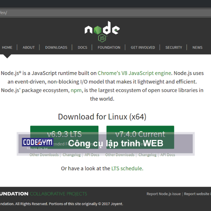211x211 pixels.
Task: Download the v7.4.0 Current version
Action: coord(140,137)
